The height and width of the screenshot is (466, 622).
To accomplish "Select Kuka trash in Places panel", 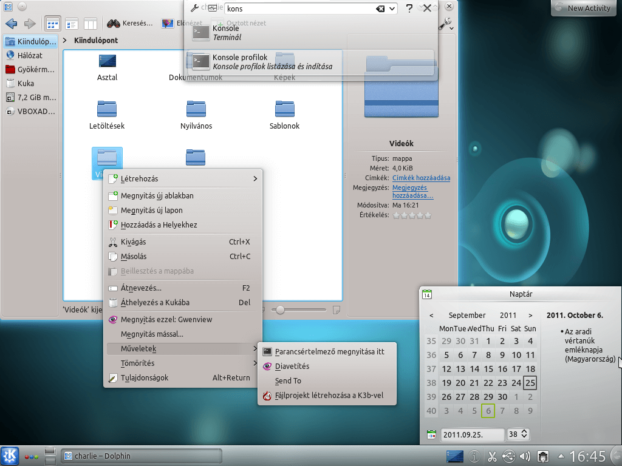I will pyautogui.click(x=26, y=83).
